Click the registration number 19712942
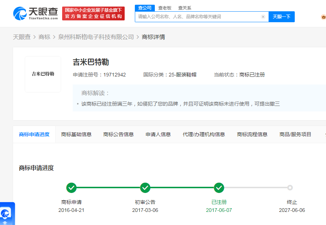Image resolution: width=326 pixels, height=225 pixels. [114, 75]
